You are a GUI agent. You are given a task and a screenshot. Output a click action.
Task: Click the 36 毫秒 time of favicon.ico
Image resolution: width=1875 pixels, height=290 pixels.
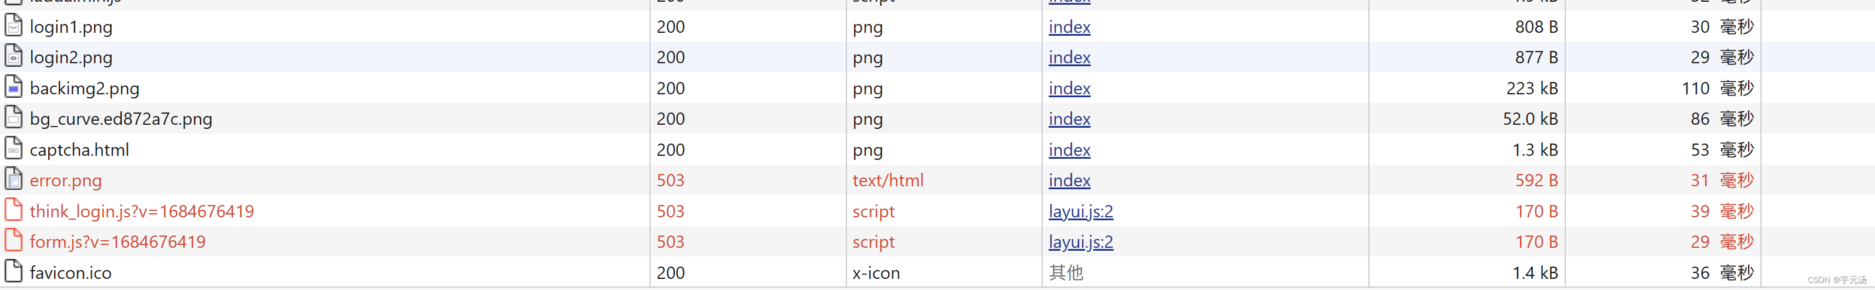pos(1722,272)
